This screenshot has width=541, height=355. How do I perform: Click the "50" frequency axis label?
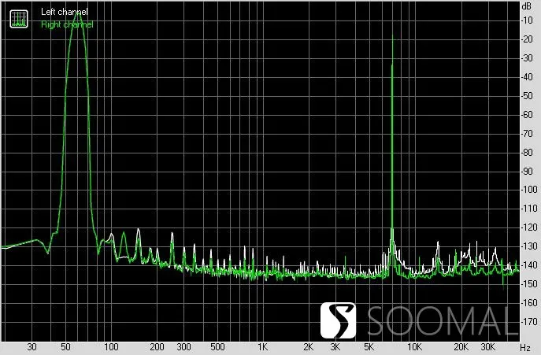tap(65, 346)
